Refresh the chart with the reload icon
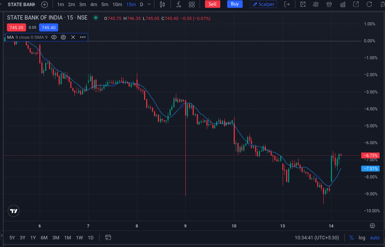Viewport: 385px width, 247px height. click(x=369, y=5)
